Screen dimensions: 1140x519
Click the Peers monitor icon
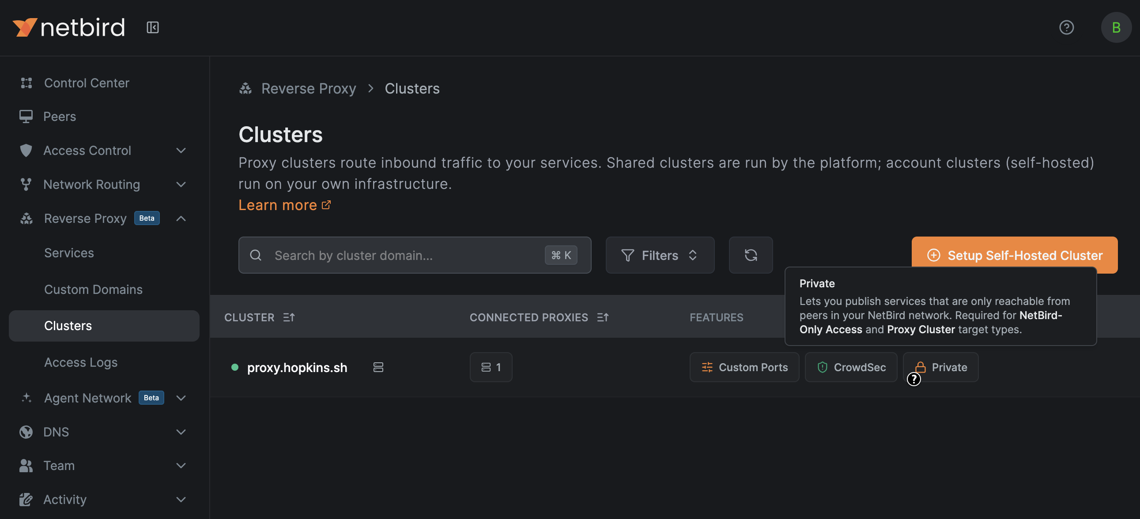[26, 117]
